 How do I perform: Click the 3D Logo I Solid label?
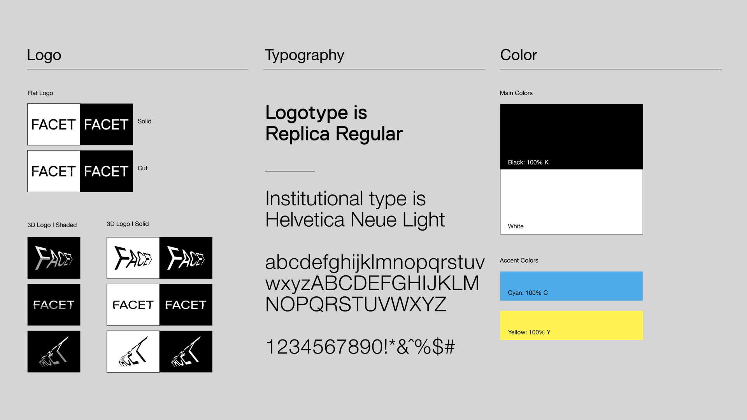(128, 224)
